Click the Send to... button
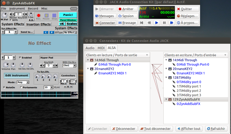The image size is (231, 134). point(27,32)
